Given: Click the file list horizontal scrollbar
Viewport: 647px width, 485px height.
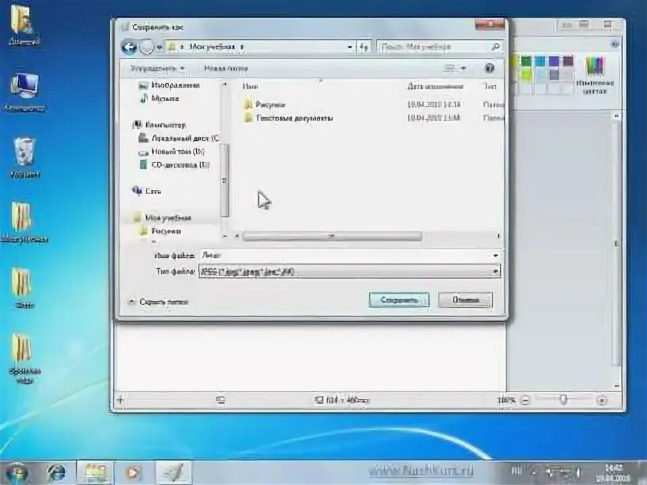Looking at the screenshot, I should point(332,236).
